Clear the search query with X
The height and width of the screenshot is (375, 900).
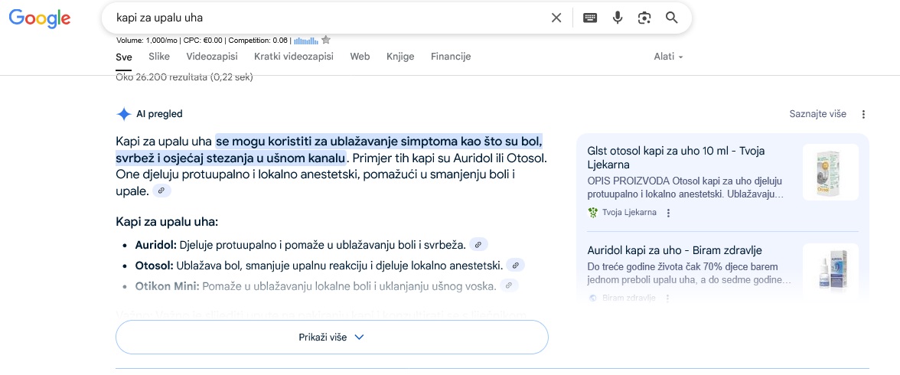556,18
